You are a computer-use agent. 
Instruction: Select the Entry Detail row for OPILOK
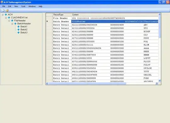point(102,68)
